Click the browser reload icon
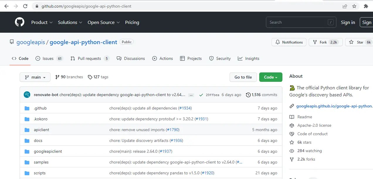The image size is (373, 179). point(25,6)
